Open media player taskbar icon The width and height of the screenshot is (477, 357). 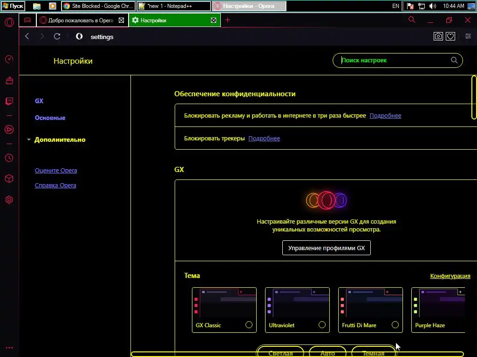click(x=53, y=6)
